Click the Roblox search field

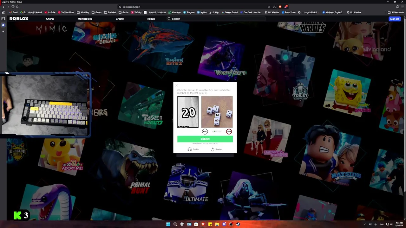tap(216, 19)
